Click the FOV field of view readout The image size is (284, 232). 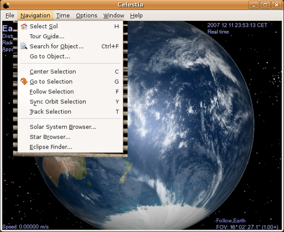coord(247,227)
